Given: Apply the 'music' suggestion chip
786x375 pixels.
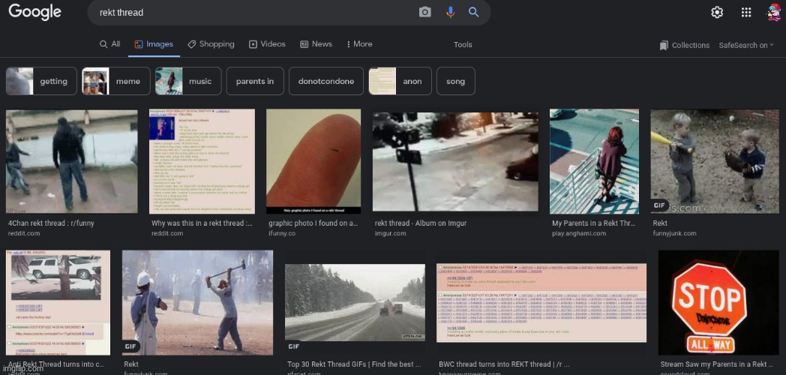Looking at the screenshot, I should (188, 81).
